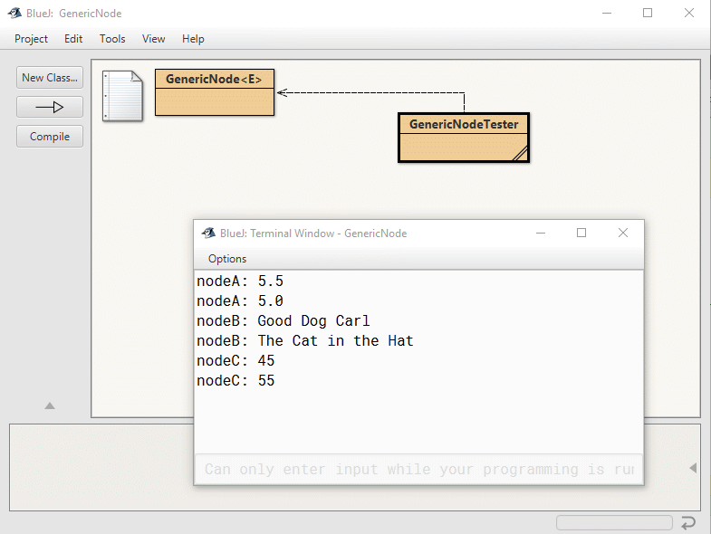Open the Project menu
This screenshot has height=534, width=711.
[31, 39]
